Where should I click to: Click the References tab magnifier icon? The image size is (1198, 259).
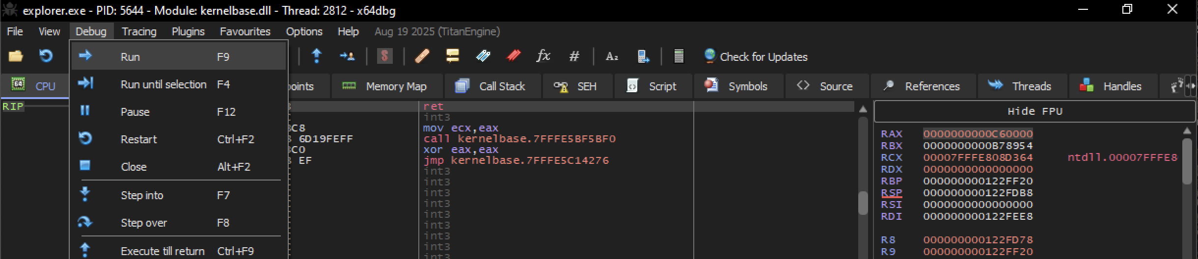(888, 86)
